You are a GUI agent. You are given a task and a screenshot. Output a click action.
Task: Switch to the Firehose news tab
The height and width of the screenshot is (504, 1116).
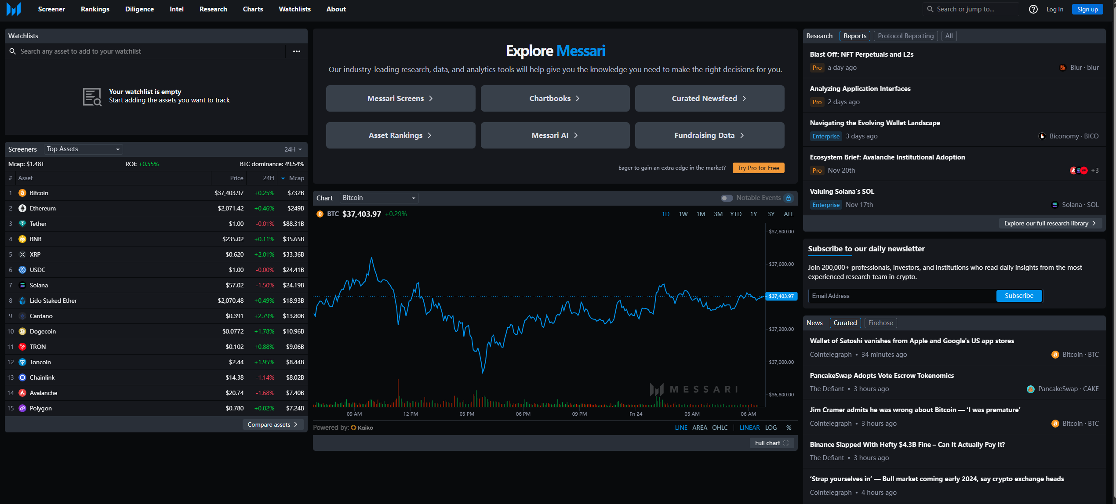click(x=880, y=323)
